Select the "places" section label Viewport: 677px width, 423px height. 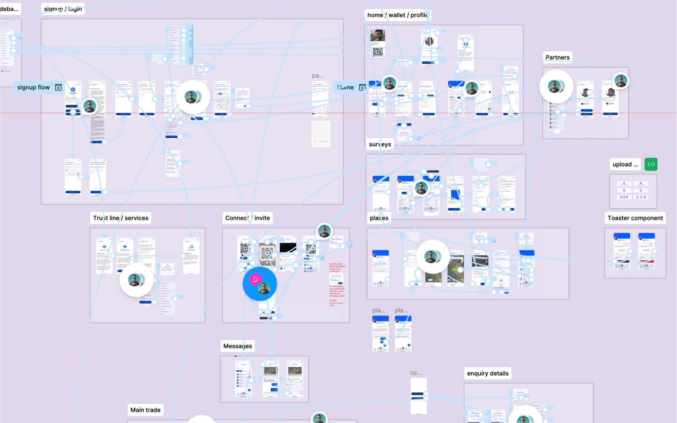tap(379, 218)
